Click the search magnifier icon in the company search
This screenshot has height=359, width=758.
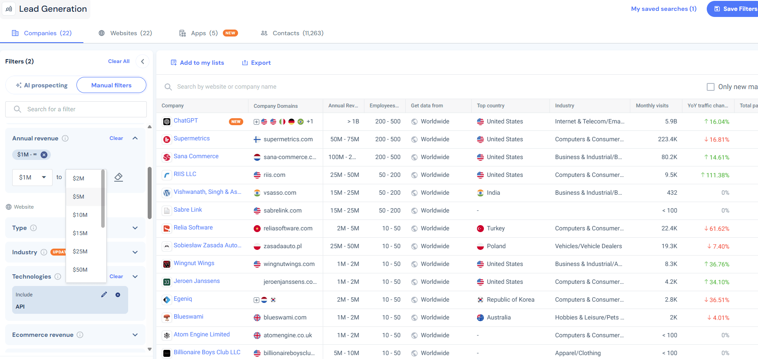coord(168,87)
